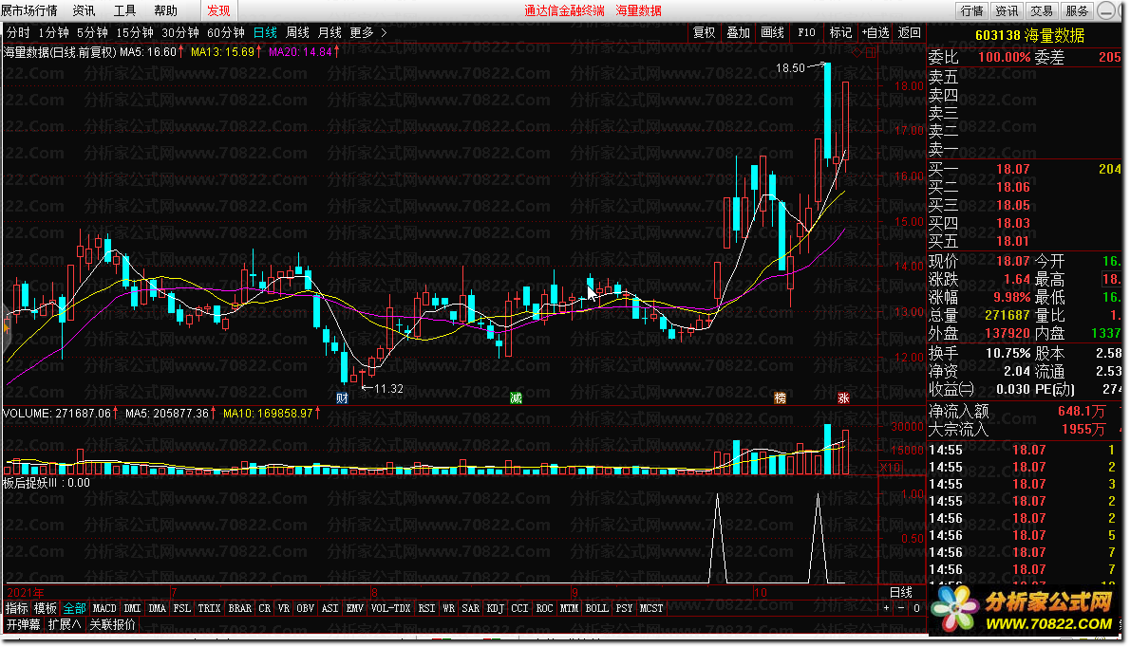Click the X10 volume scale label

pyautogui.click(x=890, y=468)
